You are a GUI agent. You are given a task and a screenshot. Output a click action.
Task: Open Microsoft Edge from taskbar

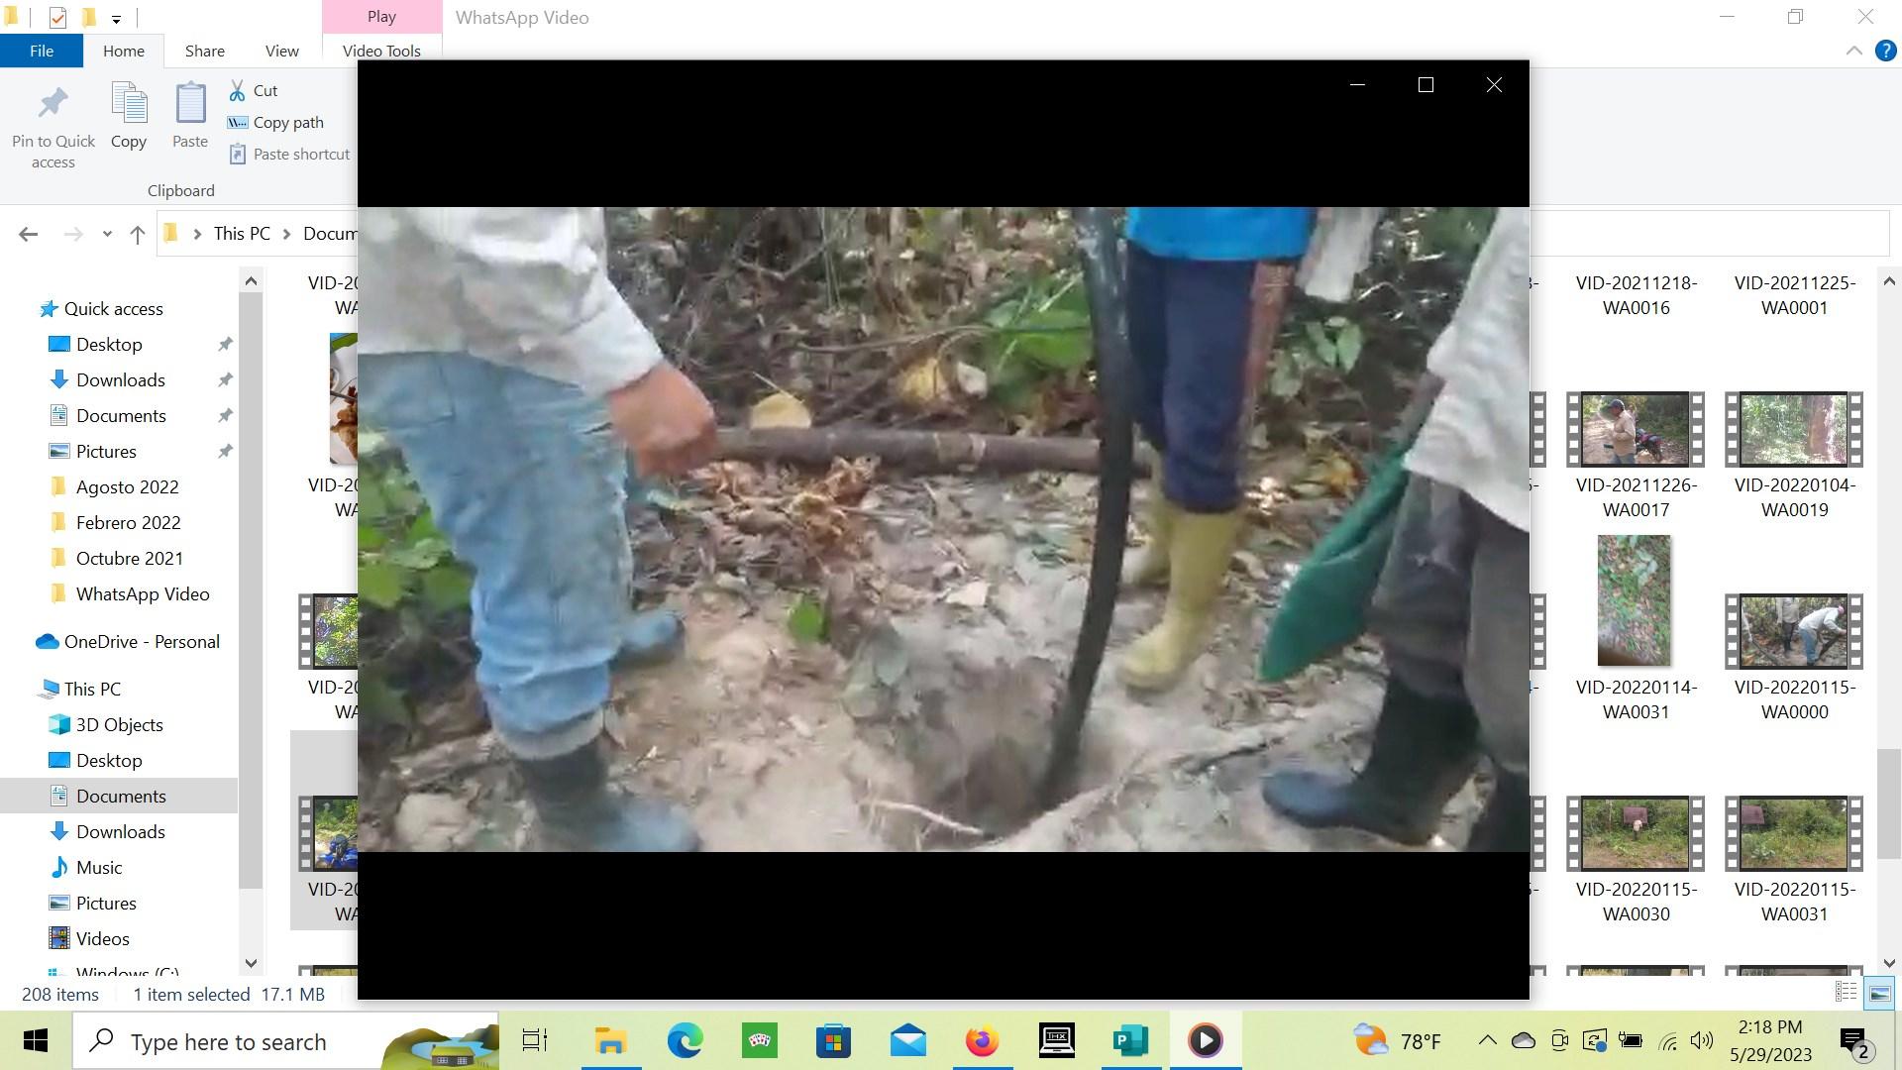point(685,1041)
